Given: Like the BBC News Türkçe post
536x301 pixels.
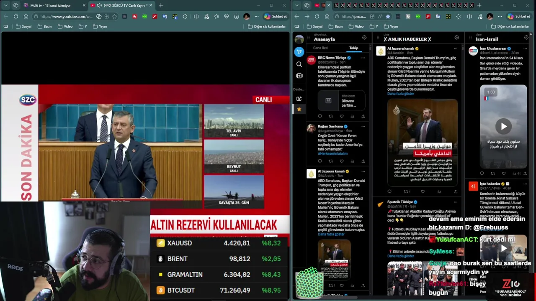Looking at the screenshot, I should coord(342,116).
